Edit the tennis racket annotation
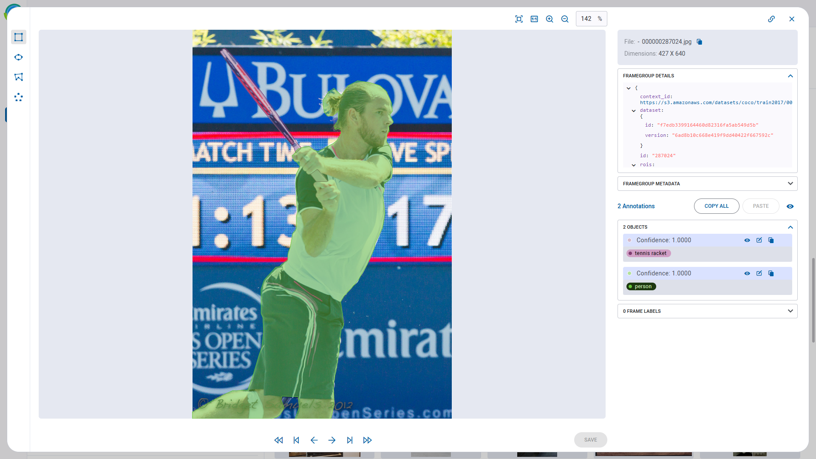This screenshot has height=459, width=816. tap(759, 240)
